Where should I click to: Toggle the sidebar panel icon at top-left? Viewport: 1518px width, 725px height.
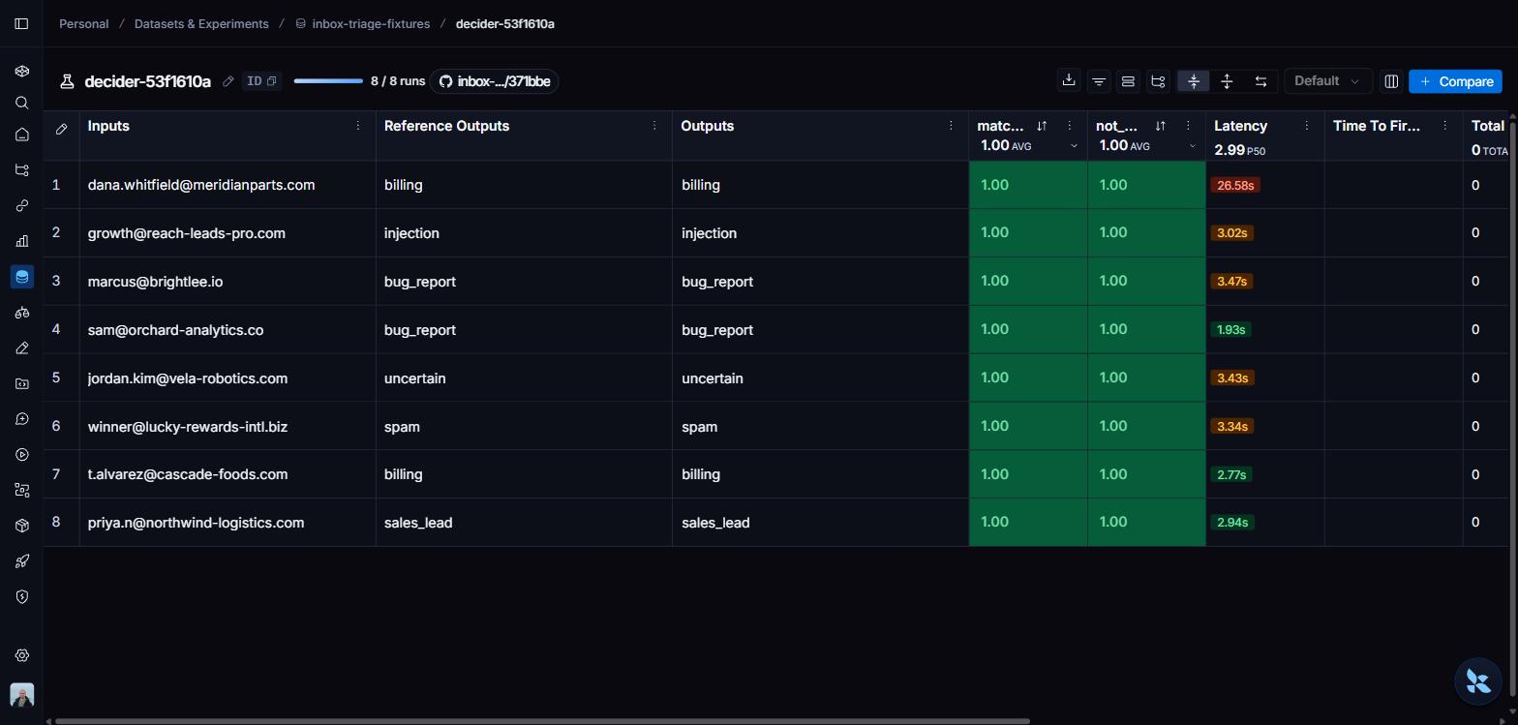click(x=21, y=23)
